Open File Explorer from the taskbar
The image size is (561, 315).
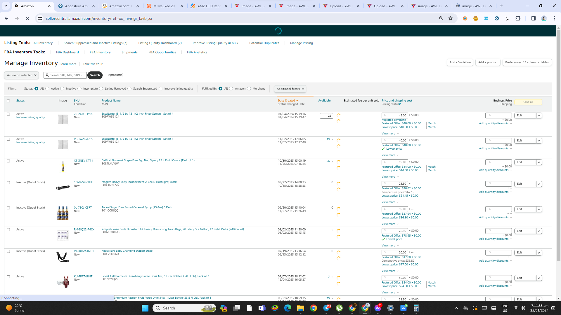tap(301, 308)
